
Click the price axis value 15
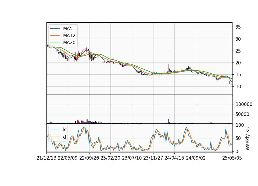coord(238,75)
